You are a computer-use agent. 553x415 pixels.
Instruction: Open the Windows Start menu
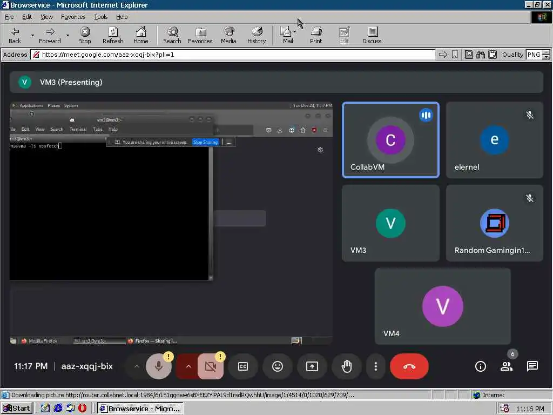pyautogui.click(x=17, y=409)
